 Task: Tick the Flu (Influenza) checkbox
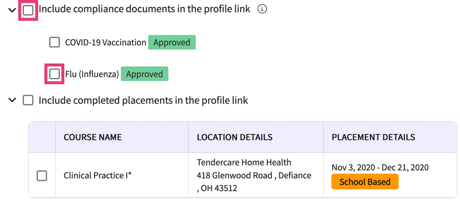click(54, 74)
